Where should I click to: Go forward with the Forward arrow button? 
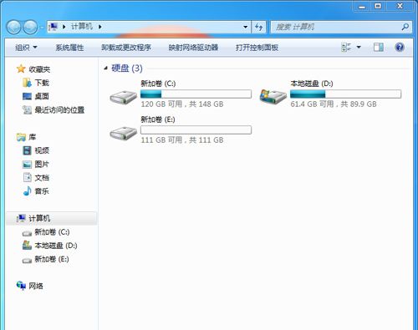coord(30,27)
